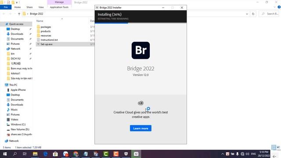Open pinned Network under Quick access
Viewport: 281px width, 158px height.
[15, 49]
